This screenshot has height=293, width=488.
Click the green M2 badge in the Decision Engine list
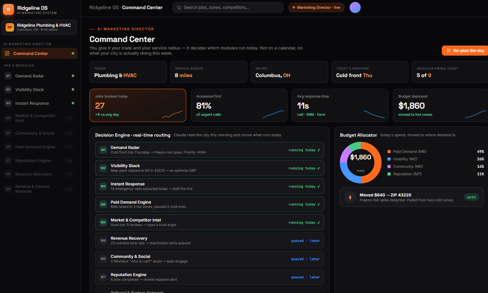(103, 168)
